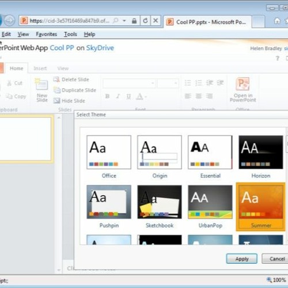Open the Edit menu

pos(6,34)
